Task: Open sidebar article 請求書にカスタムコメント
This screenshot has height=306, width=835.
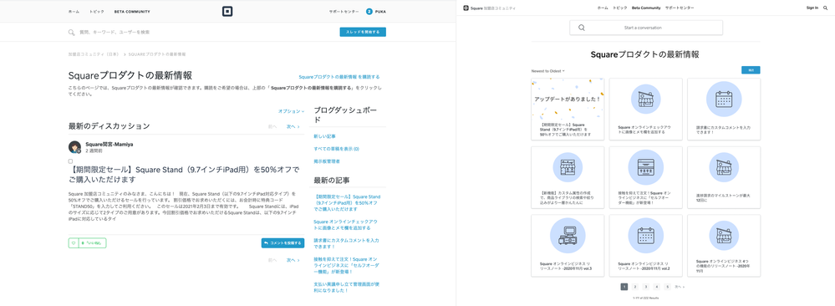Action: 346,243
